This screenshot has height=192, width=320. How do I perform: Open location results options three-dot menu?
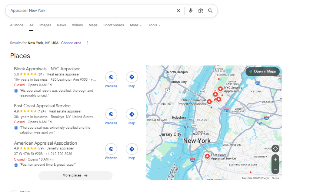87,43
